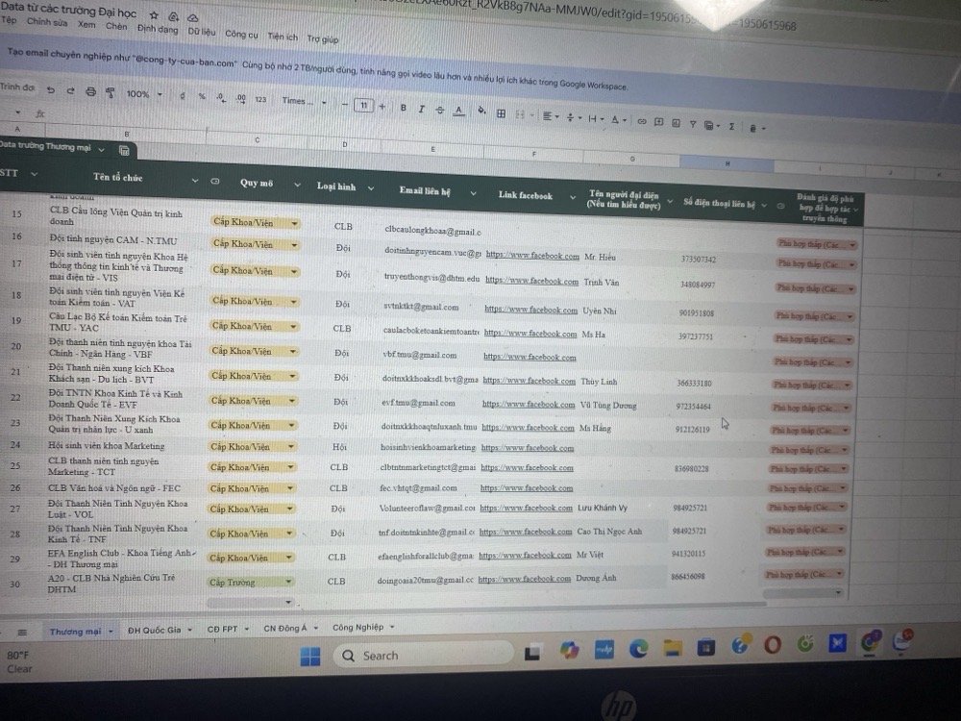Click the Print icon in toolbar
Viewport: 961px width, 721px height.
(x=90, y=92)
